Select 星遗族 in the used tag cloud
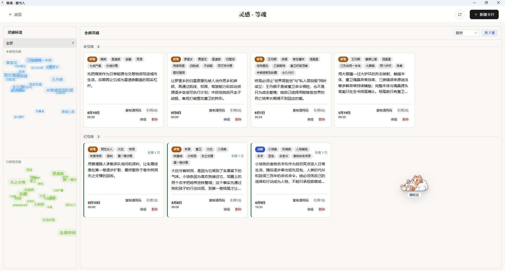The image size is (505, 271). coord(58,174)
